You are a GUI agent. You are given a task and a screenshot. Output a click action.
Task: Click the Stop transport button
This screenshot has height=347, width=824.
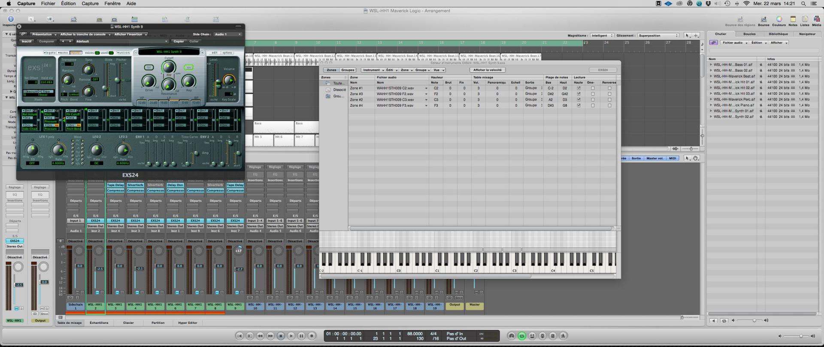pos(281,336)
